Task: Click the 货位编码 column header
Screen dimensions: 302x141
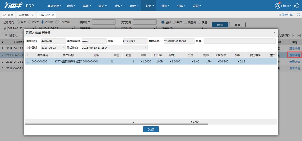Action: (255, 55)
